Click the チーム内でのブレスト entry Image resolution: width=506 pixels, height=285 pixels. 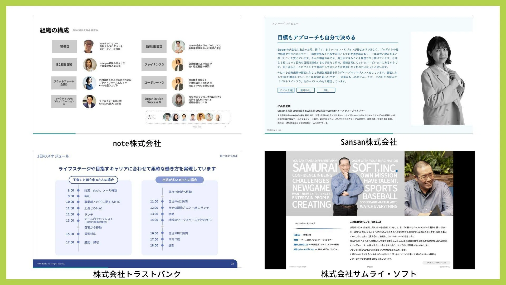[x=99, y=219]
